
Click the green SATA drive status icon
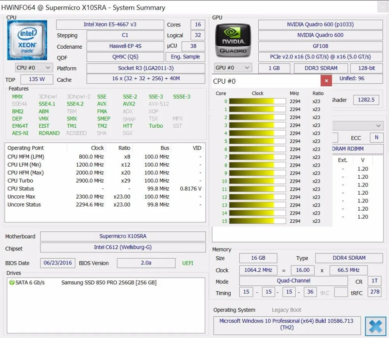pos(11,282)
